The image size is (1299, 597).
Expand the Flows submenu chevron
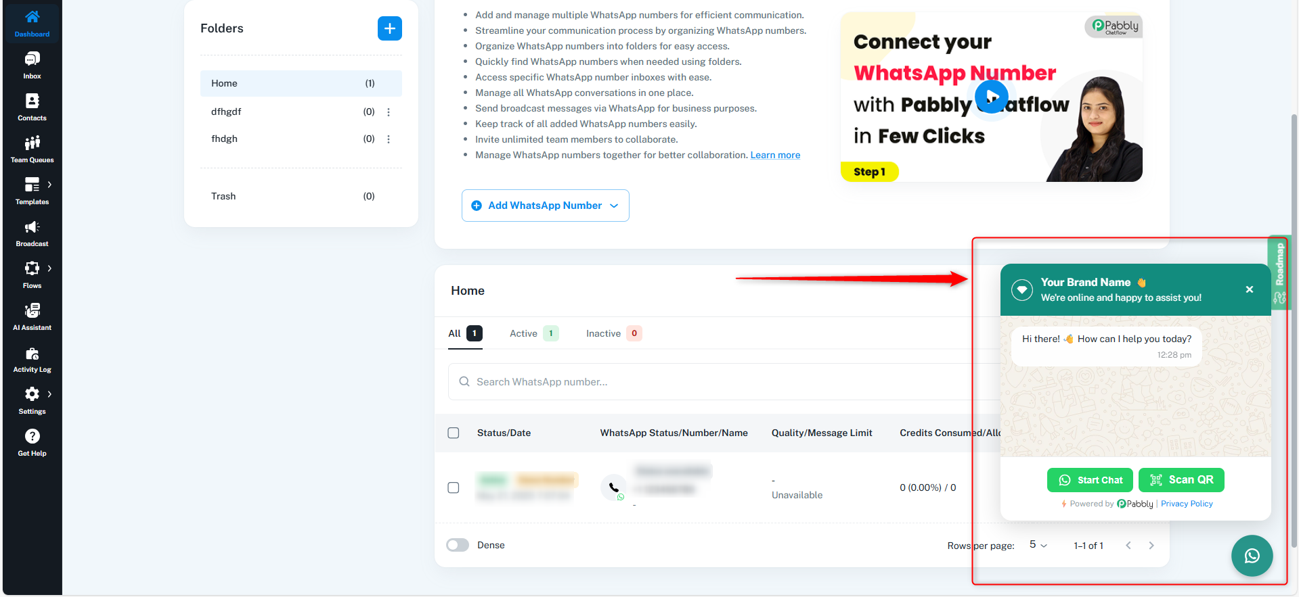49,268
